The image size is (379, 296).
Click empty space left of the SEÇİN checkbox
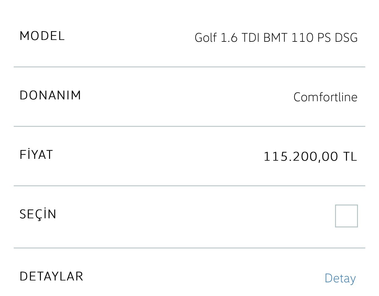pyautogui.click(x=195, y=216)
